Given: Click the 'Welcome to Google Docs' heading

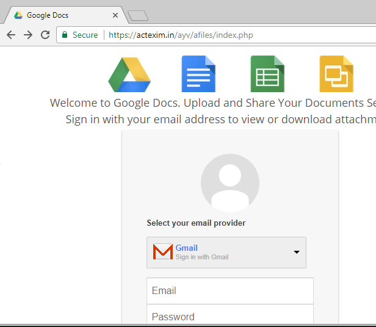Looking at the screenshot, I should click(x=213, y=103).
